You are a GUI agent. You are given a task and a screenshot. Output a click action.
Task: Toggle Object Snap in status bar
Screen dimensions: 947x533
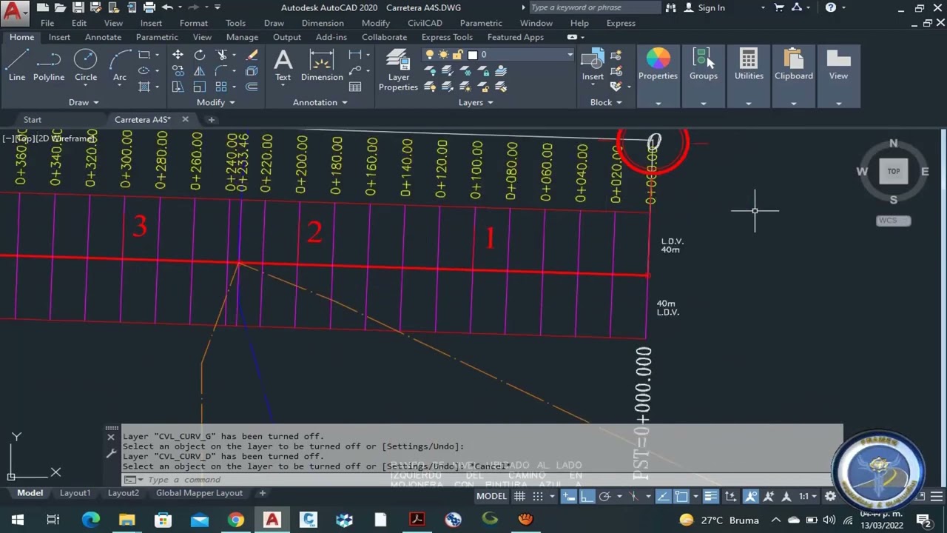pos(681,496)
